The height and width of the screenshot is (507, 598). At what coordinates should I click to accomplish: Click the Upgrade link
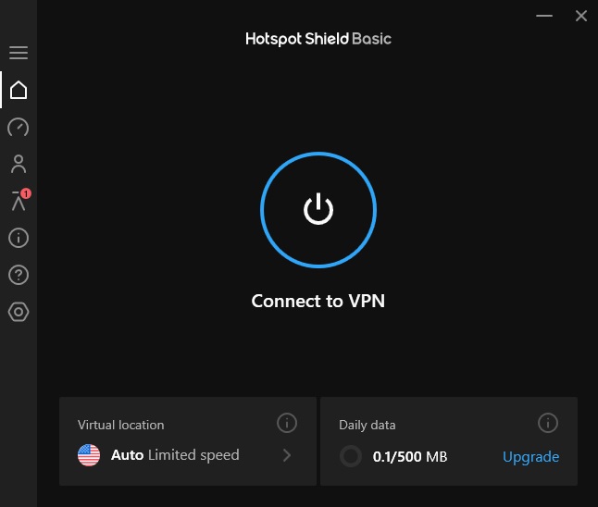(530, 456)
